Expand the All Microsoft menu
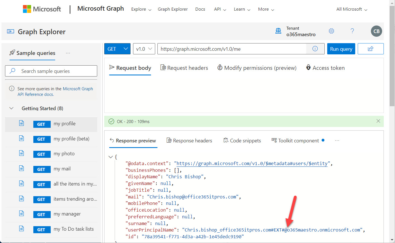The image size is (395, 243). (x=352, y=9)
